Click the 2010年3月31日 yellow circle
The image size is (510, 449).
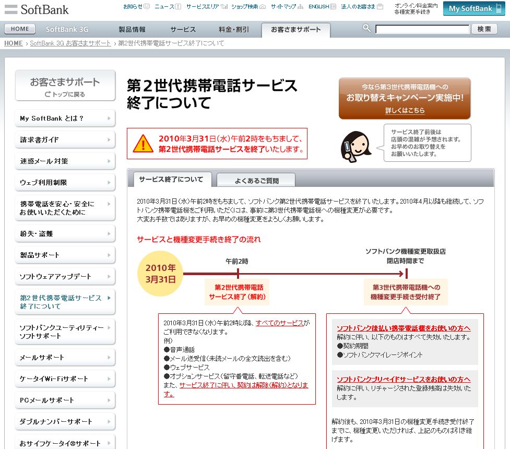[160, 274]
